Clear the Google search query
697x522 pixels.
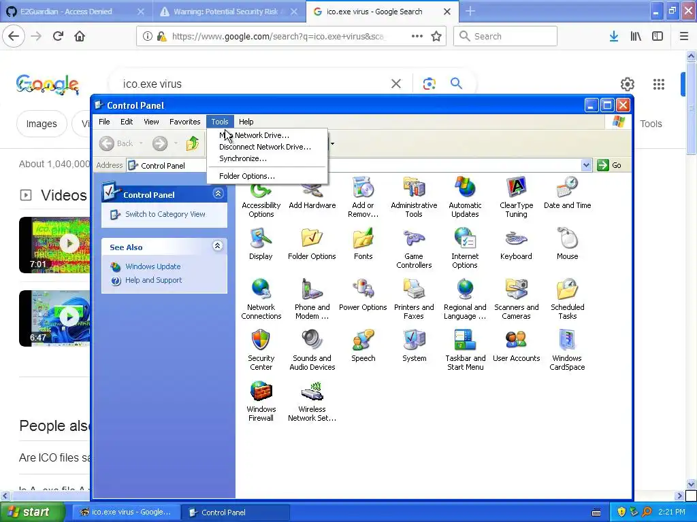(396, 84)
